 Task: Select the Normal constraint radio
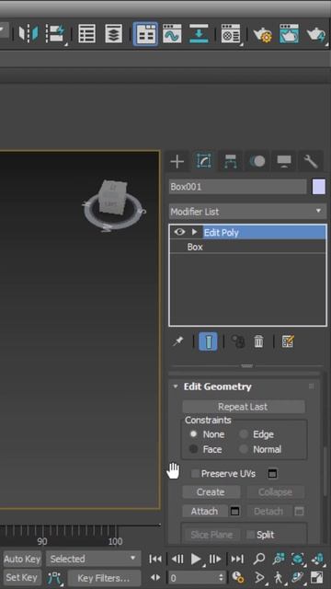click(244, 449)
